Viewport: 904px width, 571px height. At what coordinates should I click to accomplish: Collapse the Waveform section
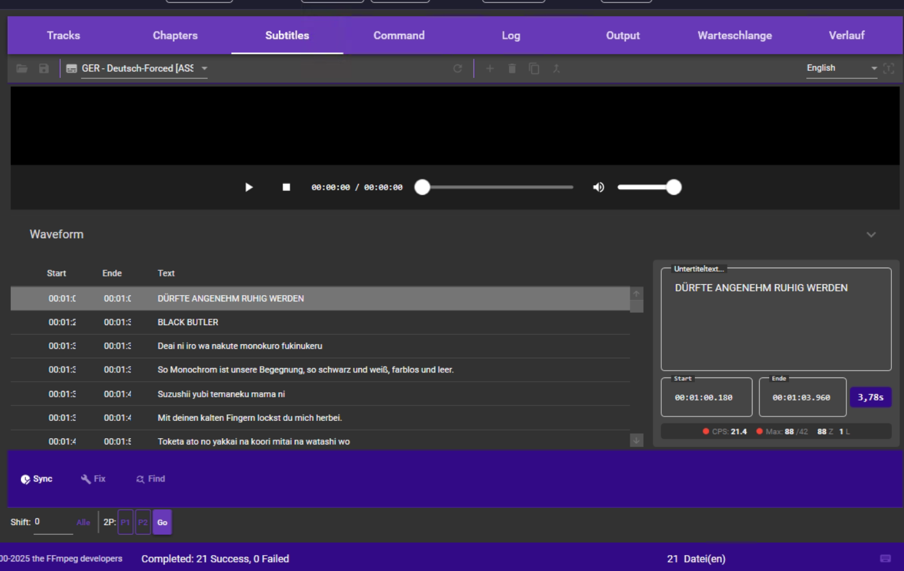pos(871,235)
